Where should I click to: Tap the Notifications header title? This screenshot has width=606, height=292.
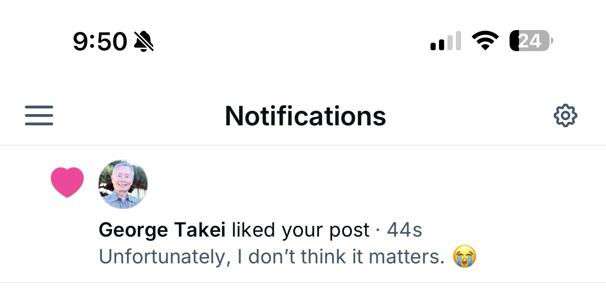pos(305,116)
